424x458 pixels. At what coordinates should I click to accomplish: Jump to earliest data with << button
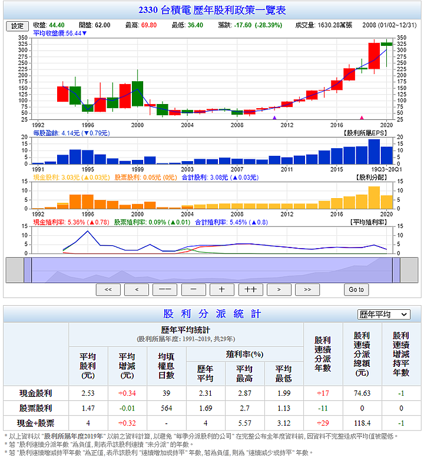tap(108, 289)
